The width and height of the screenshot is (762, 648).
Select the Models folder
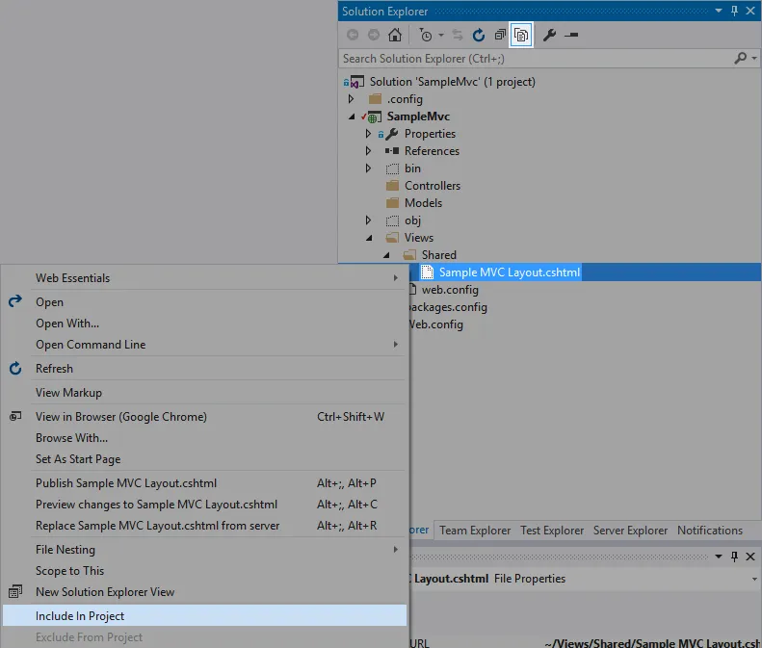point(423,203)
